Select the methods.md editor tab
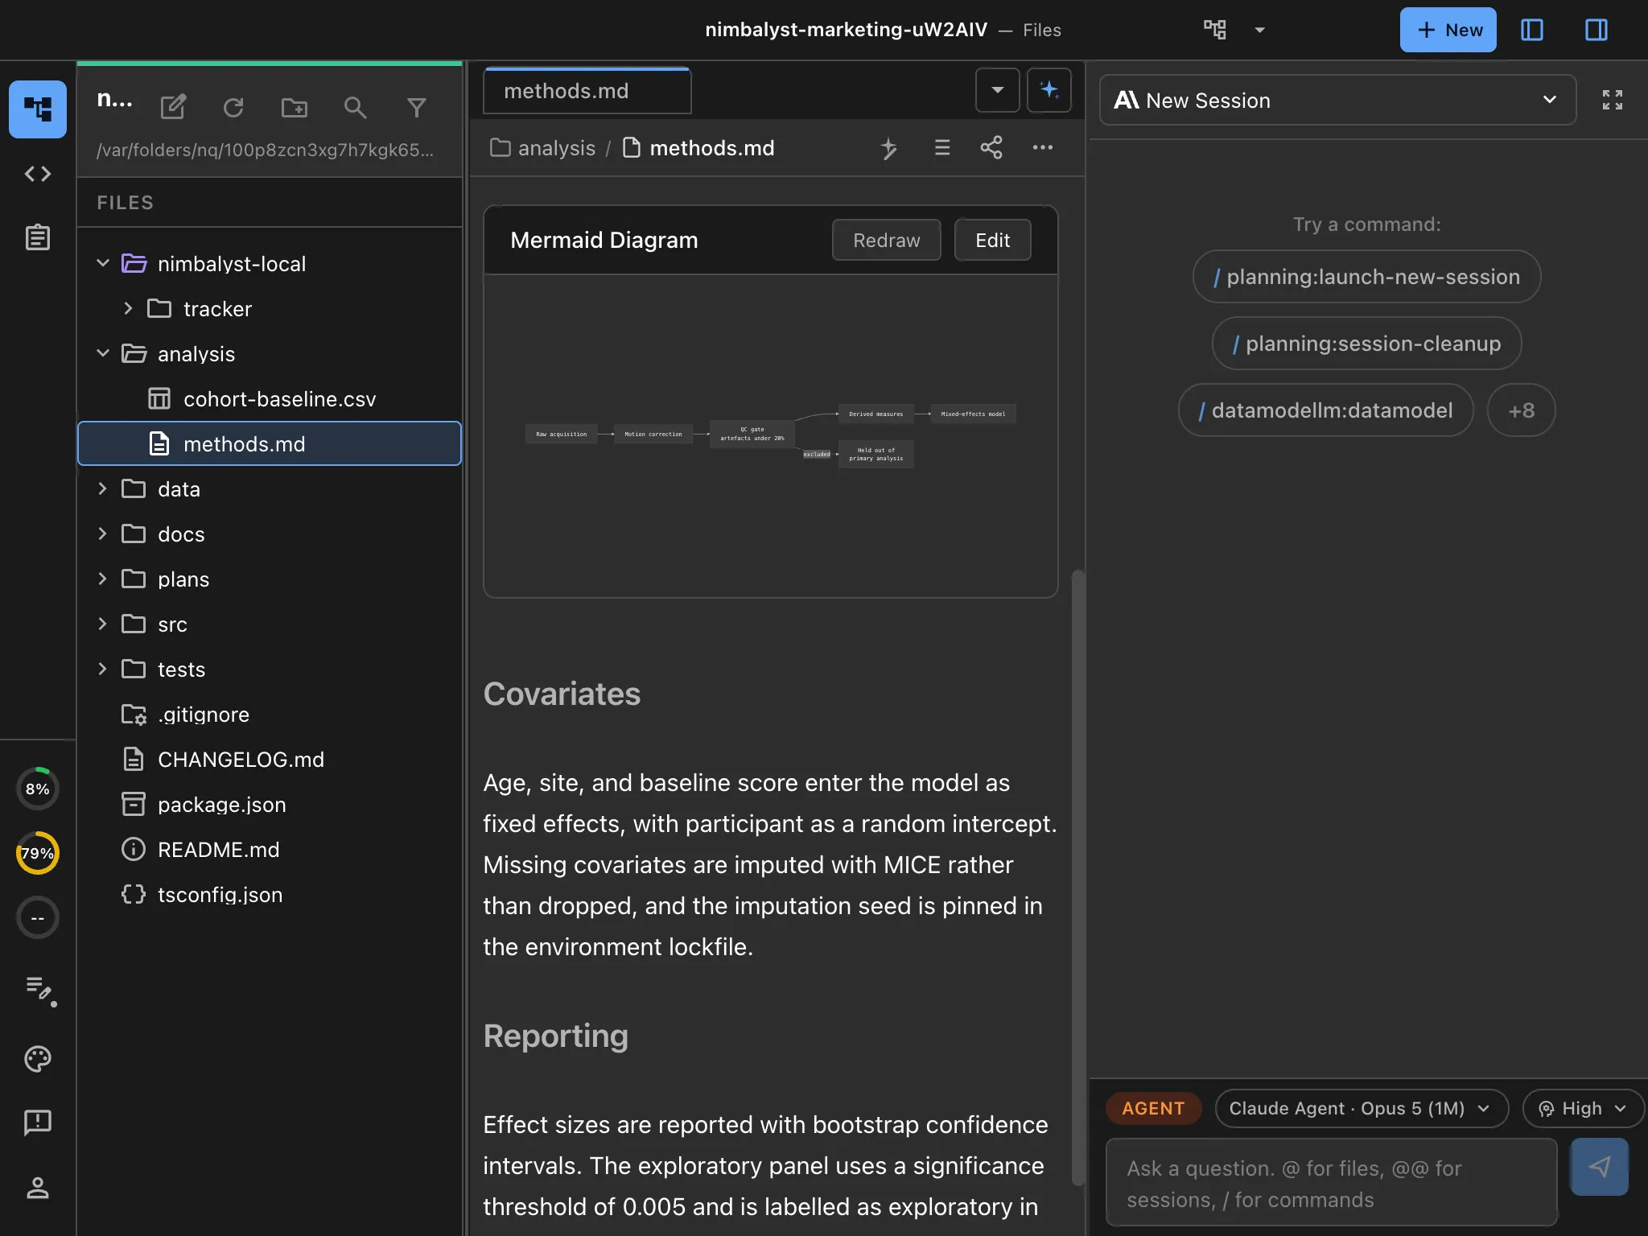This screenshot has width=1648, height=1236. pyautogui.click(x=587, y=91)
